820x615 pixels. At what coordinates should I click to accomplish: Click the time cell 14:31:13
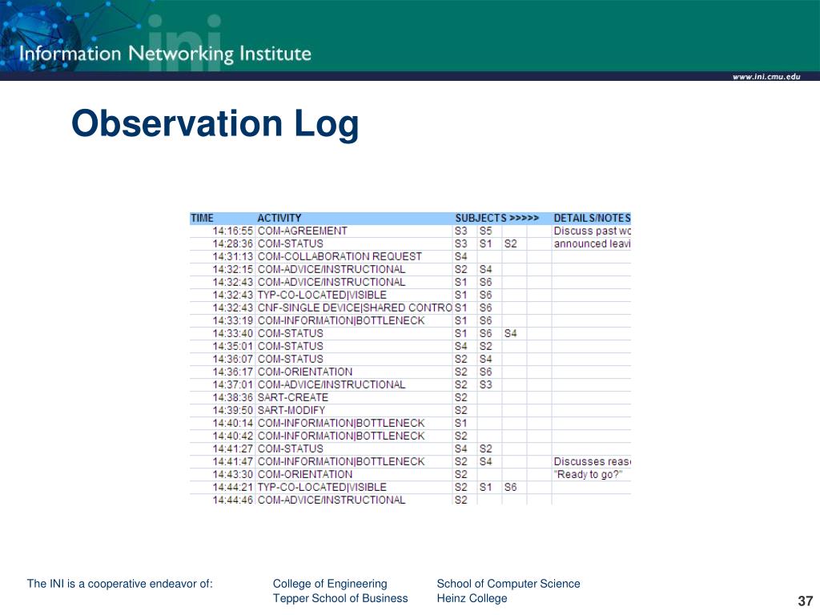(x=232, y=257)
